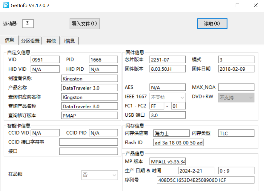Click the 查询产品名称 DataTraveler 3.0 field
Viewport: 264px width, 191px height.
(x=89, y=106)
